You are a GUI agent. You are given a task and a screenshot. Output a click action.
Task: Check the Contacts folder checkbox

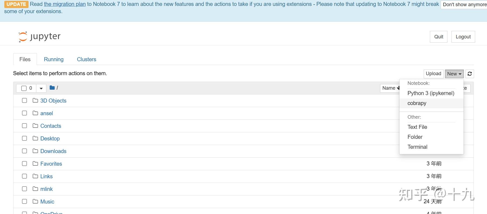[25, 126]
